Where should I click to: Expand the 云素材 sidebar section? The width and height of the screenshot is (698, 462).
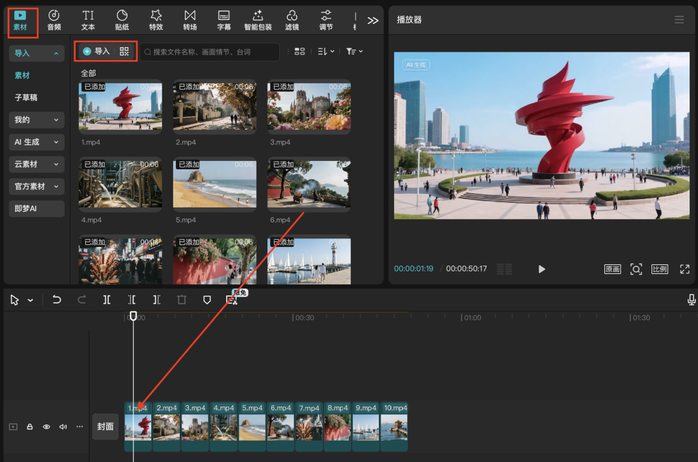(x=36, y=164)
